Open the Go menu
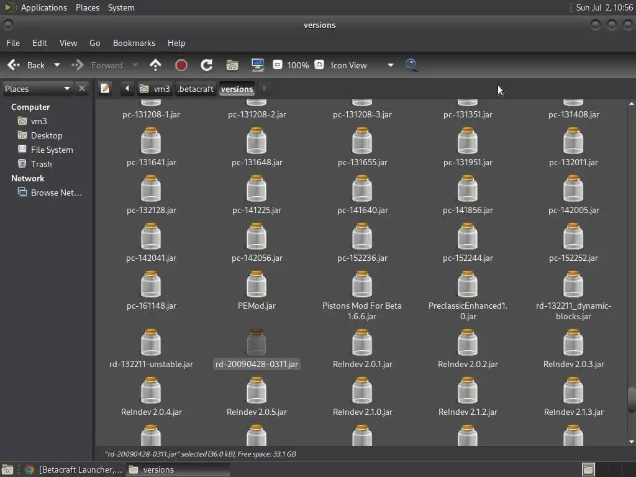This screenshot has width=636, height=477. click(94, 43)
